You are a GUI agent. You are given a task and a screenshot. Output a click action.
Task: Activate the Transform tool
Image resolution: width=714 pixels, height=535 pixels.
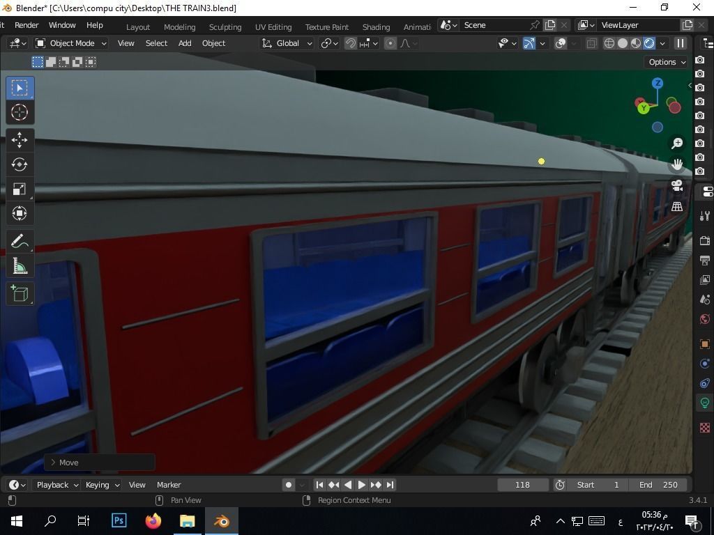click(x=19, y=213)
